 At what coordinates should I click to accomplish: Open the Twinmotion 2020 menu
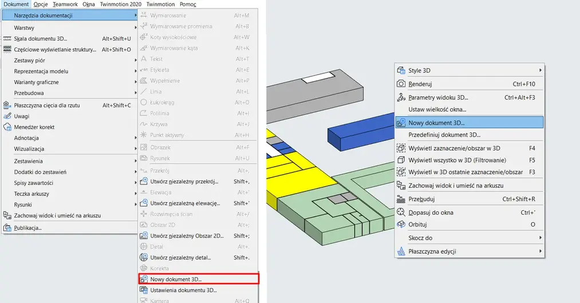click(x=121, y=4)
